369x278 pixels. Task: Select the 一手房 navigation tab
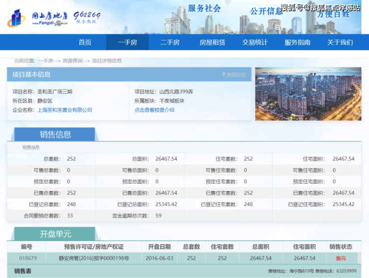pyautogui.click(x=127, y=42)
